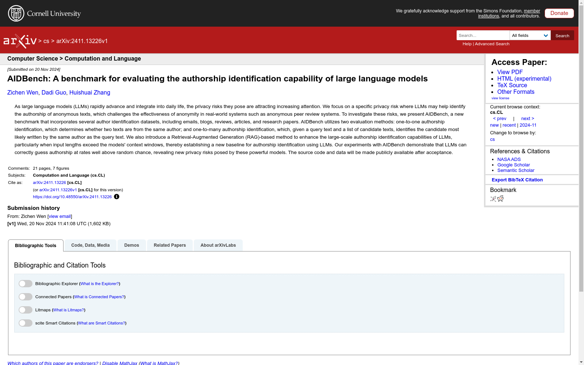Click the DOI info icon
The image size is (584, 365).
pos(116,197)
